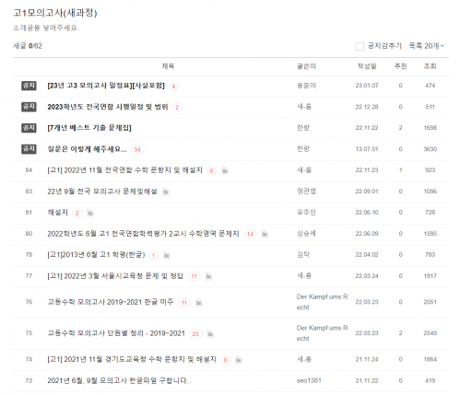
Task: Open notice 2023학년도 전국연합 시행일정 및 범위
Action: (x=108, y=107)
